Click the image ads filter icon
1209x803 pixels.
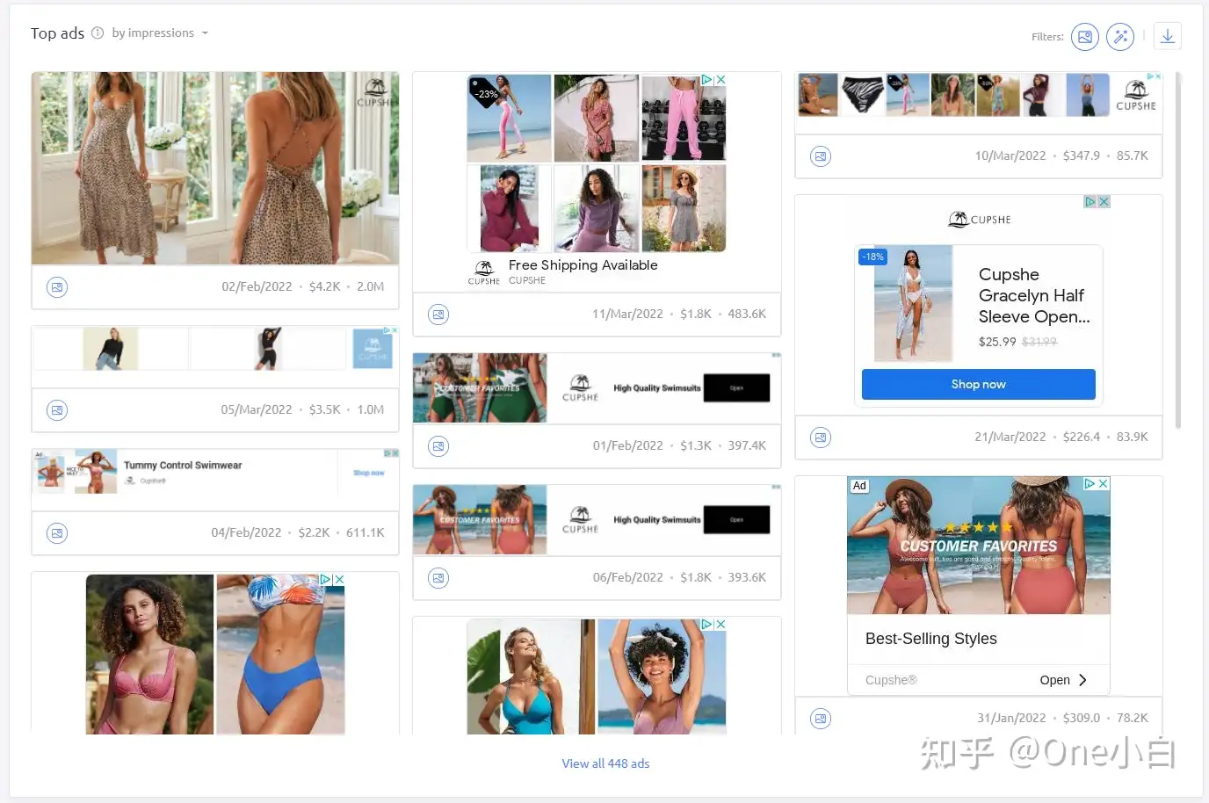coord(1085,37)
